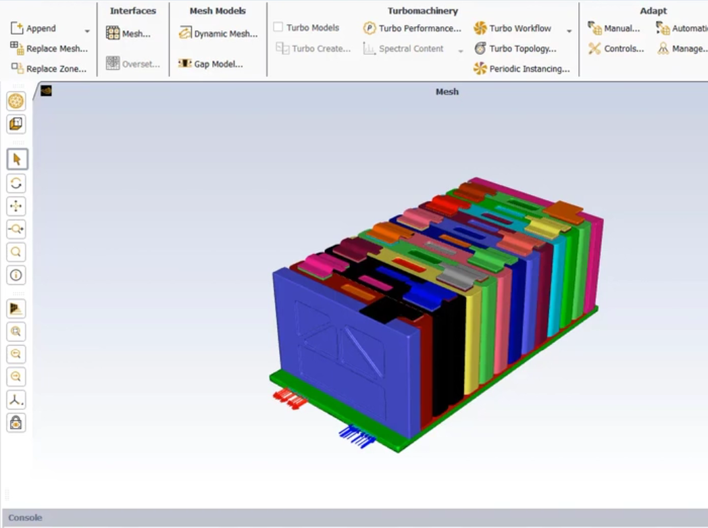
Task: Select the pan view tool
Action: point(16,206)
